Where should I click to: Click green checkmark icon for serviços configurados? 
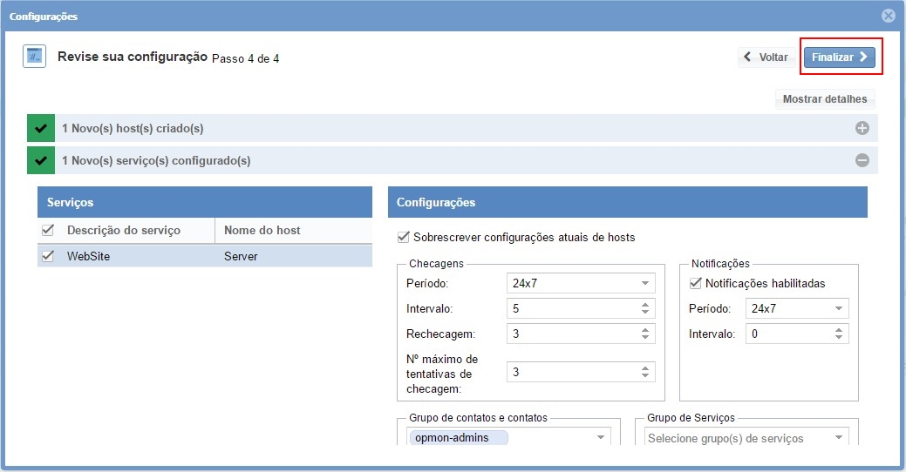[41, 160]
